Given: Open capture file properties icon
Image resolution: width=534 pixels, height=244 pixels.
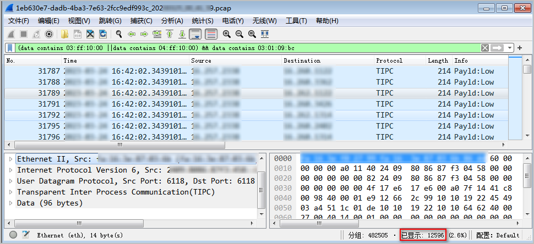Looking at the screenshot, I should point(25,235).
